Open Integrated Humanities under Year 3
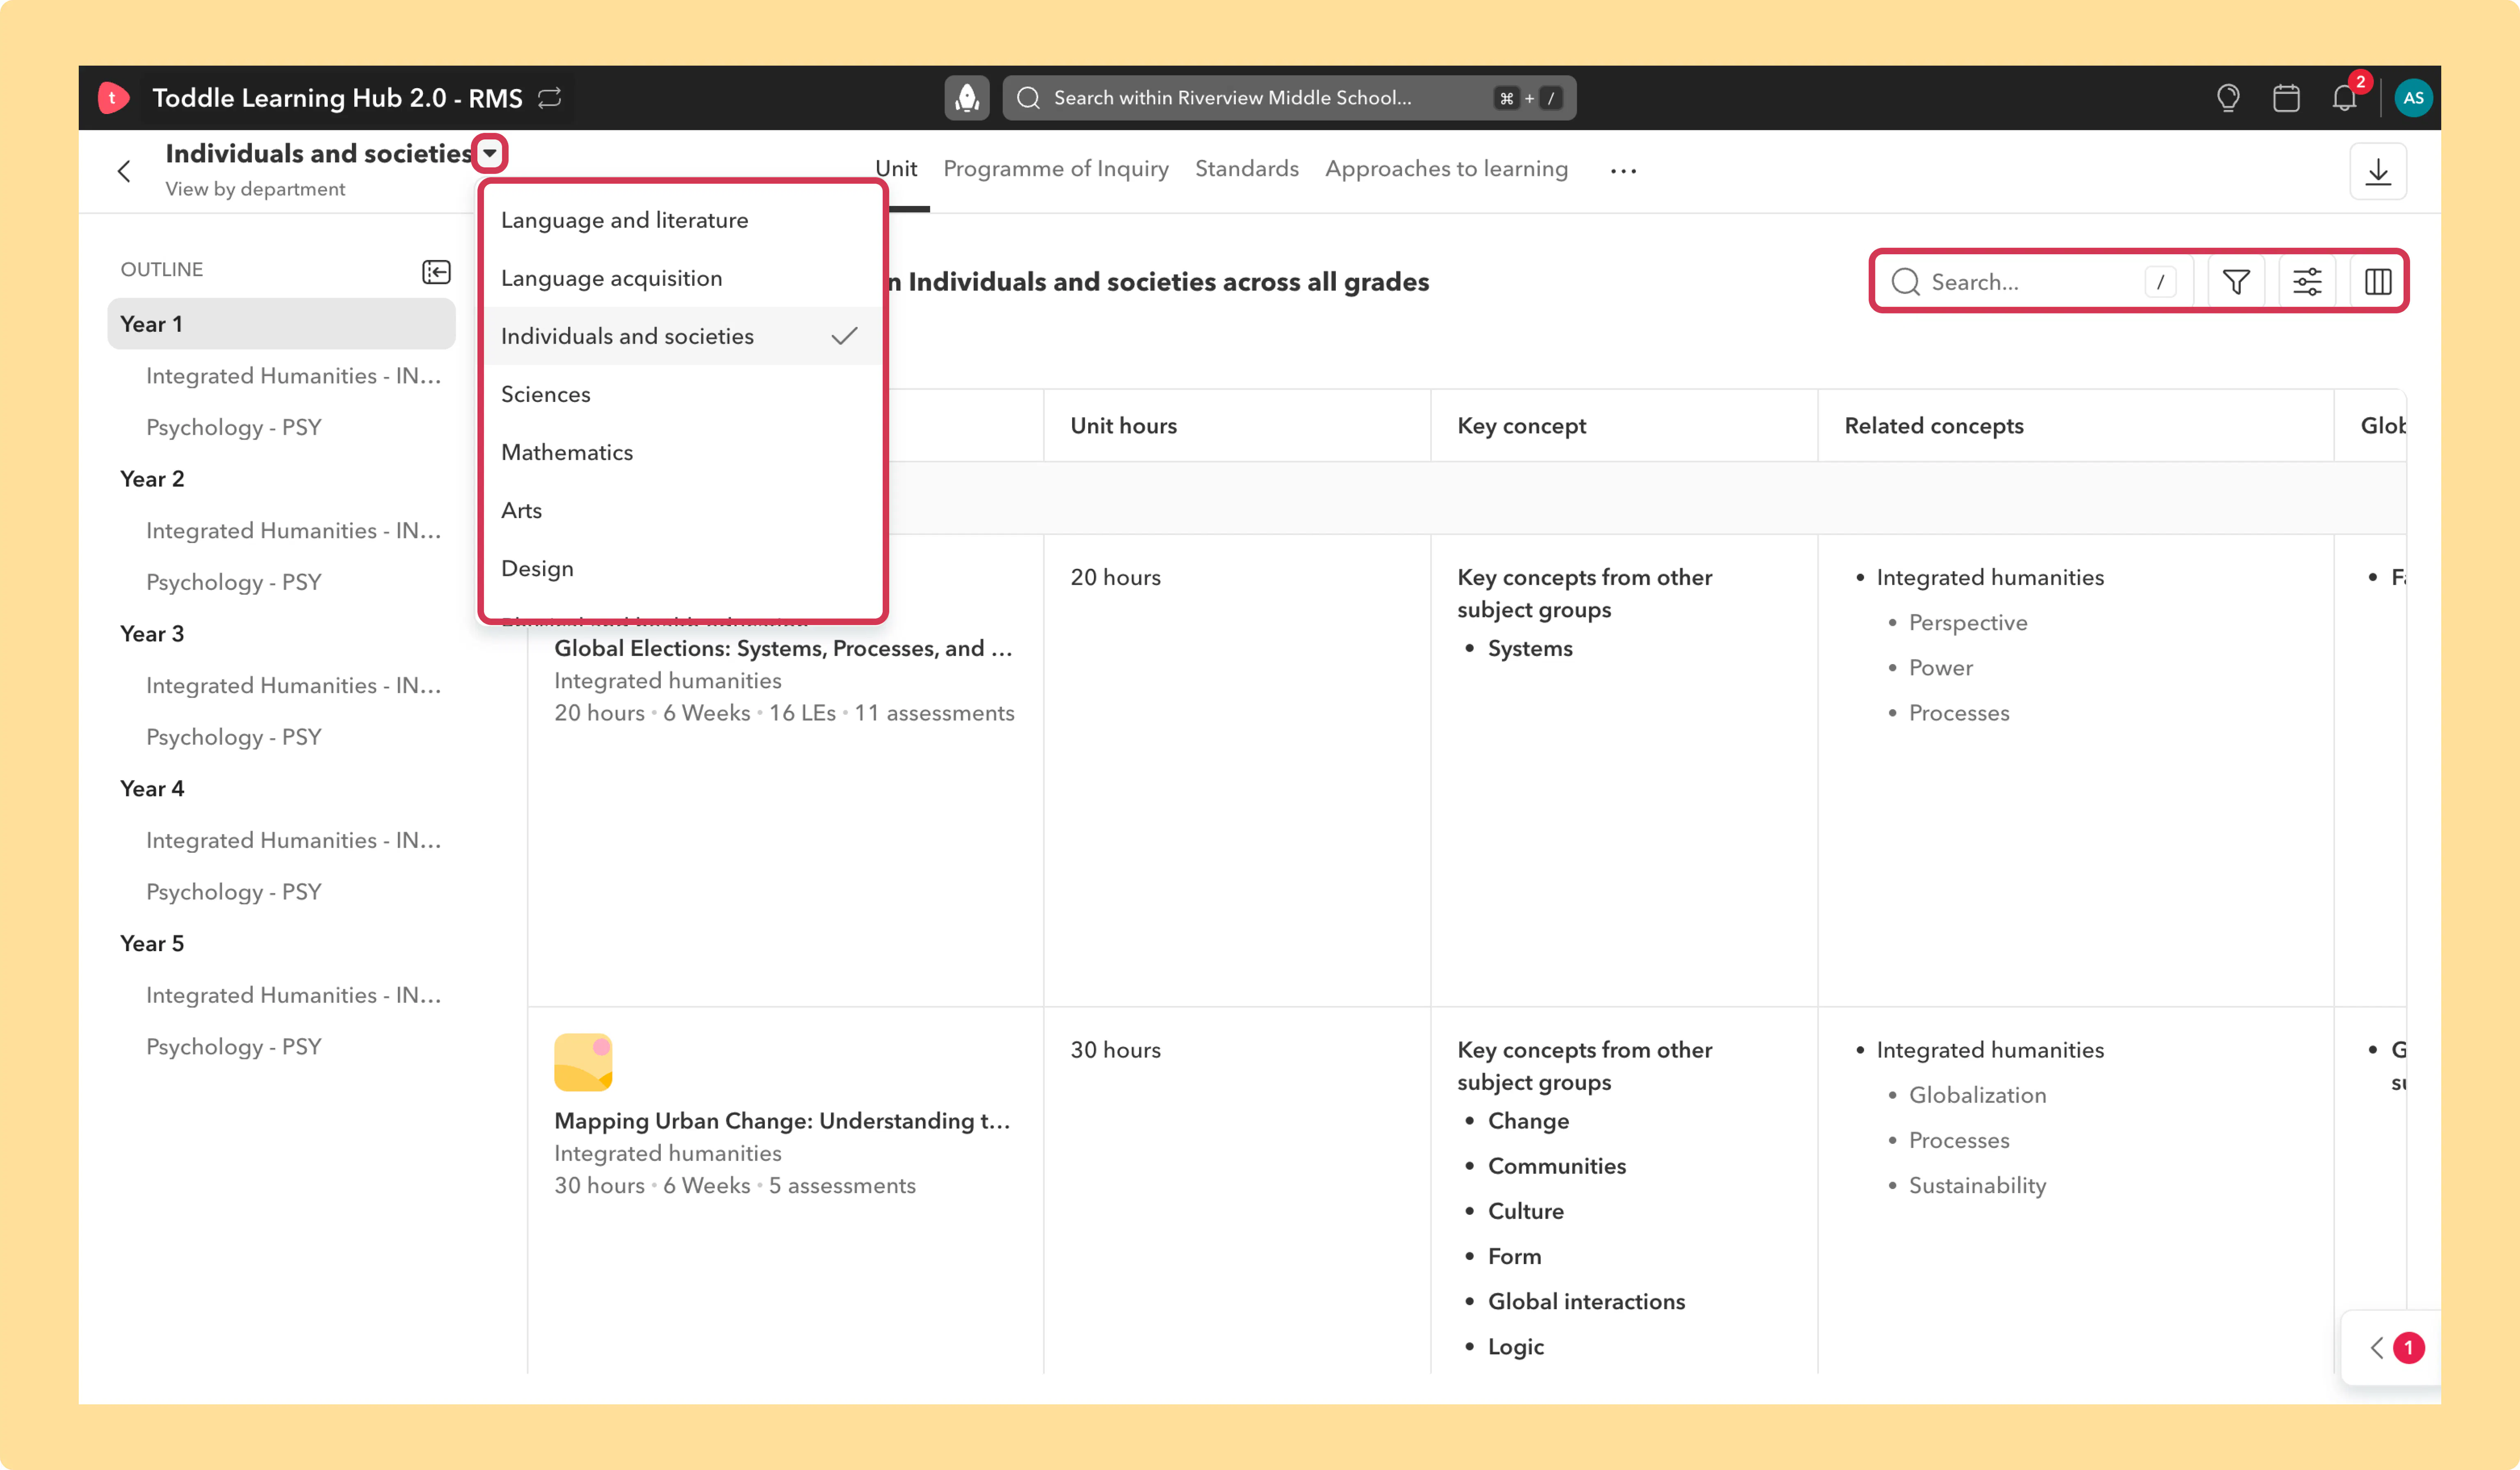Image resolution: width=2520 pixels, height=1470 pixels. 293,686
